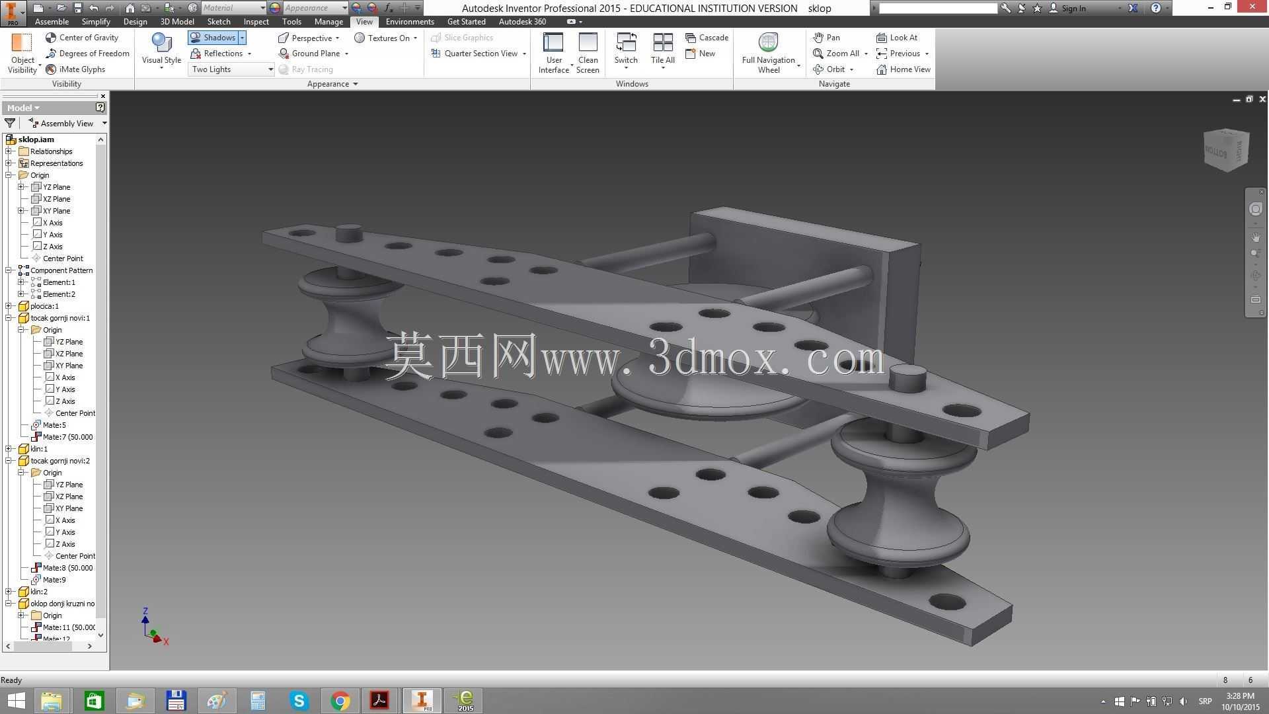Click navigation bar Pan hand icon
Screen dimensions: 1269x714
pyautogui.click(x=1256, y=237)
